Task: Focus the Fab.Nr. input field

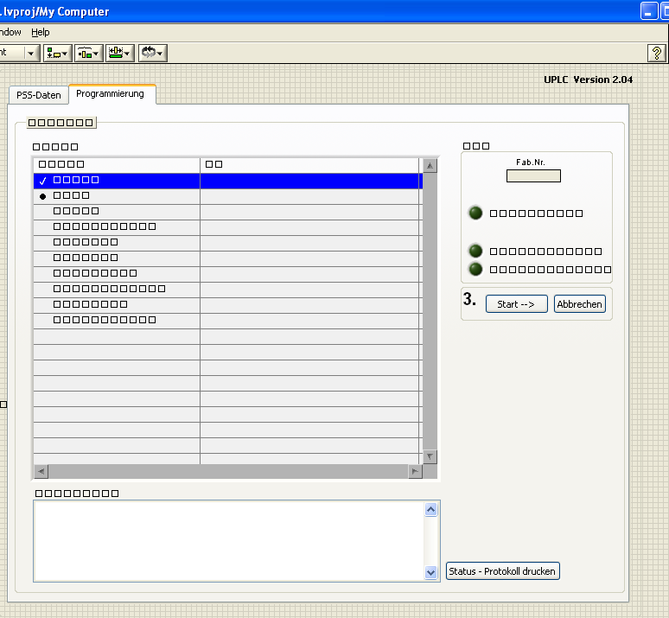Action: coord(533,175)
